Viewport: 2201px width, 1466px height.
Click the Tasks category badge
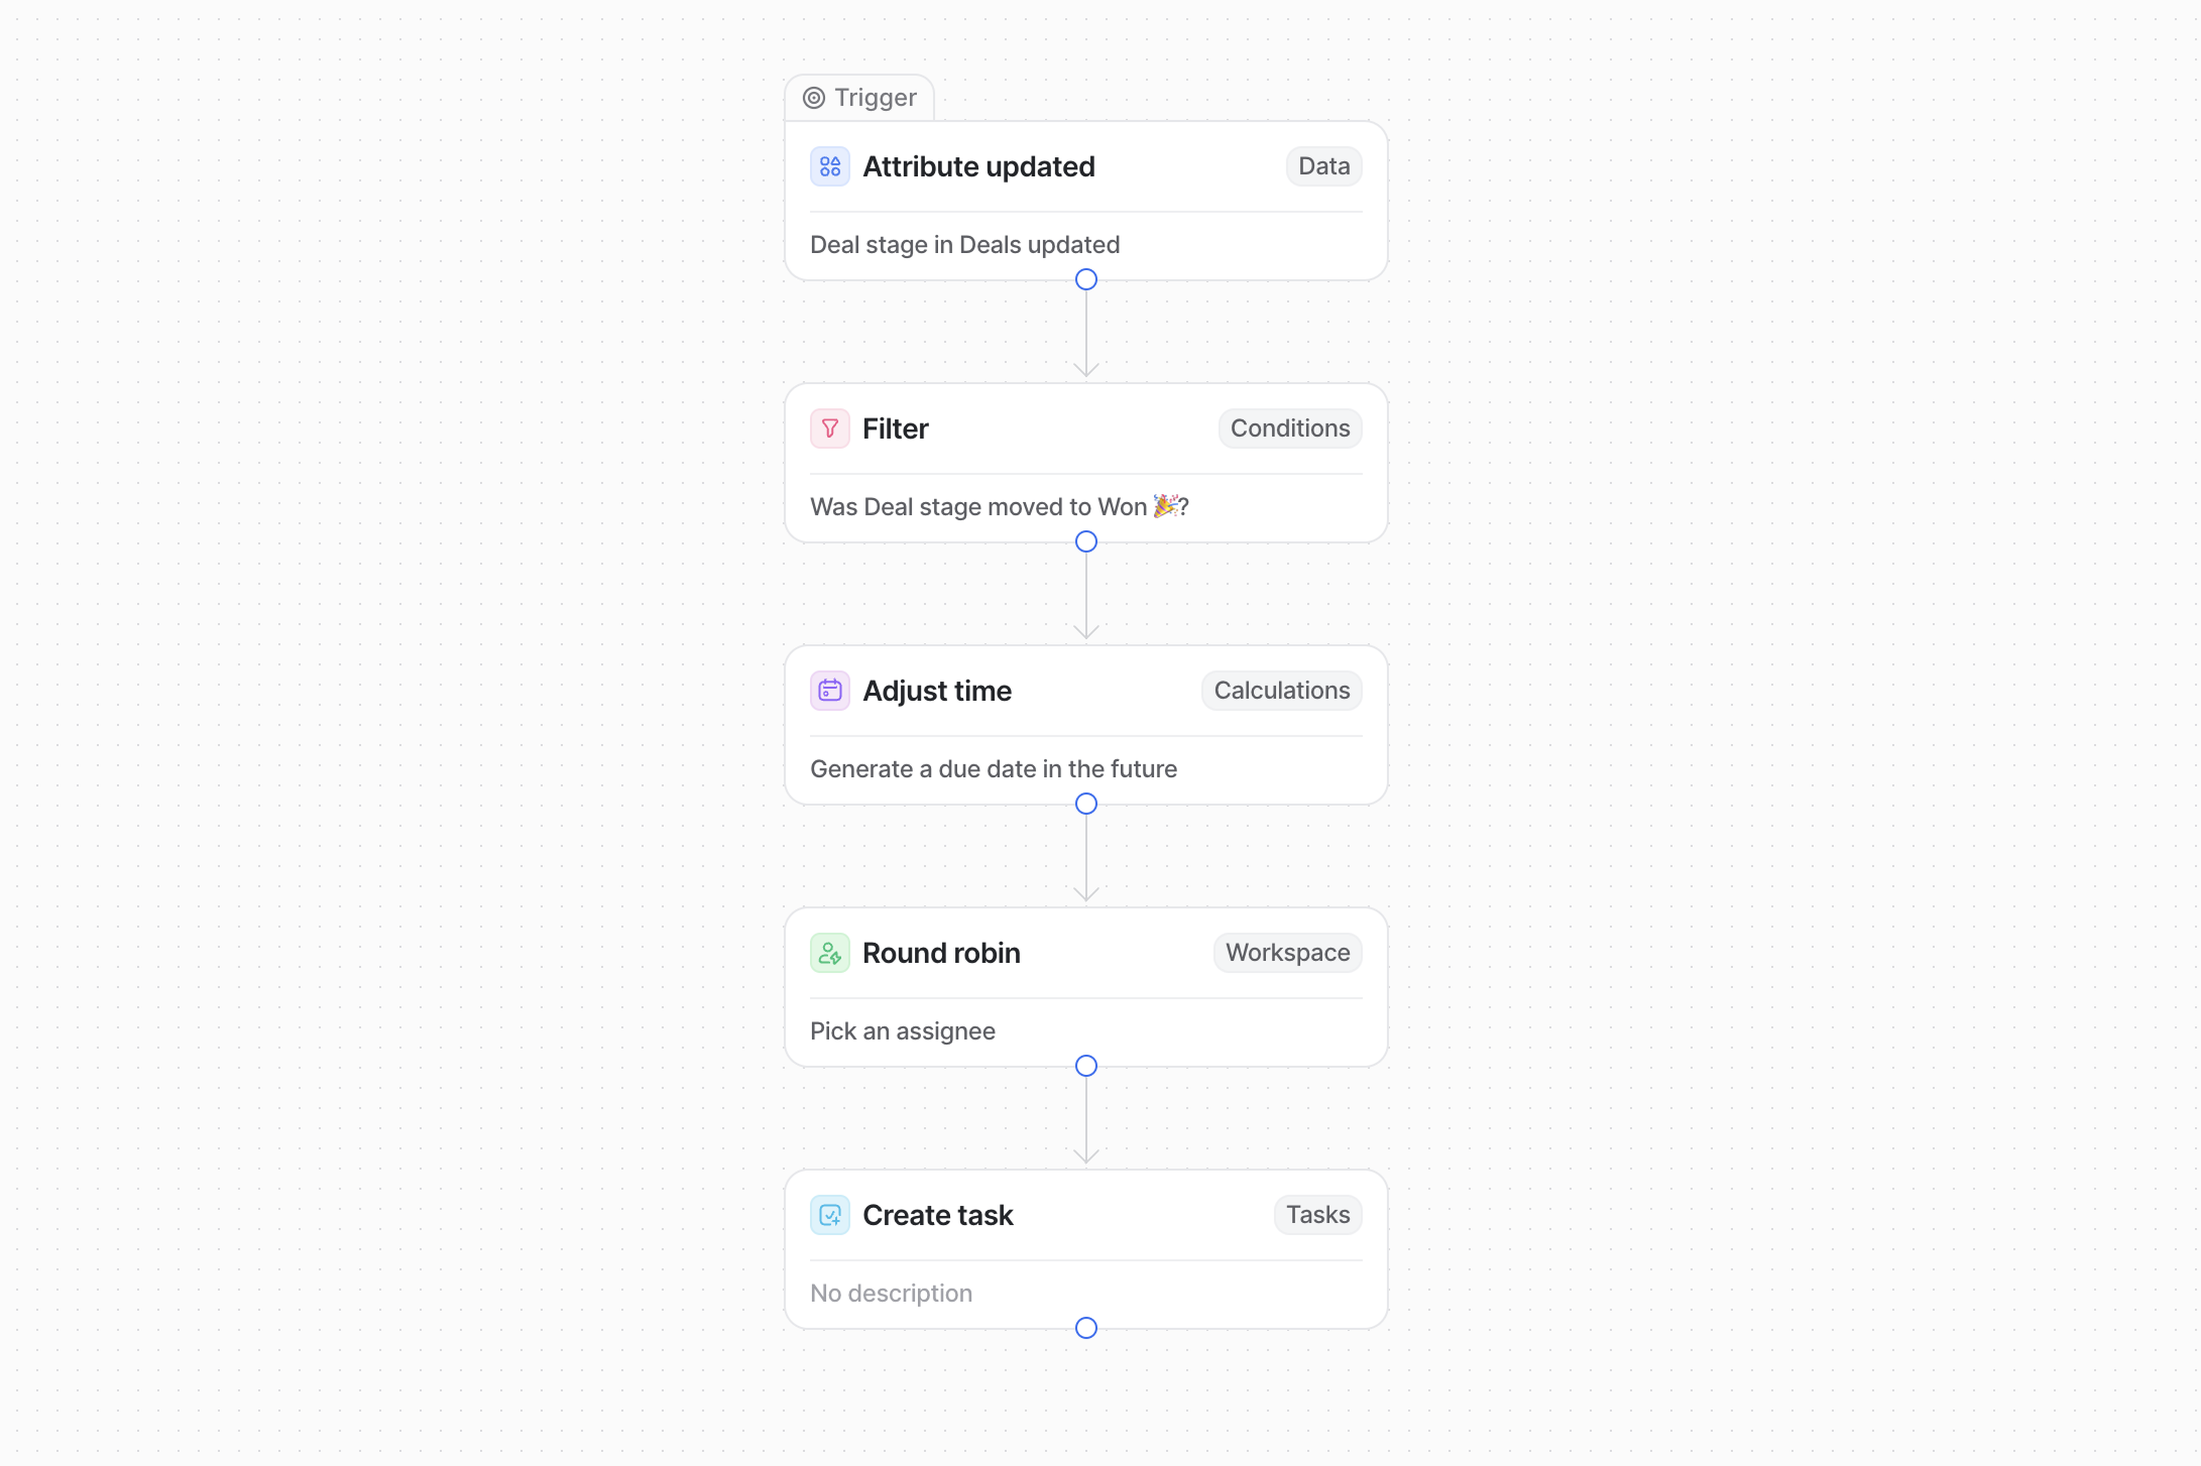point(1317,1216)
